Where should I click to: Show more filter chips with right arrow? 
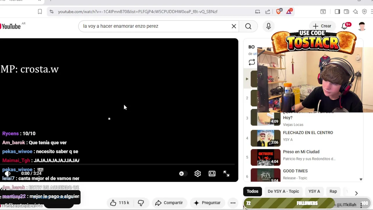[x=356, y=193]
